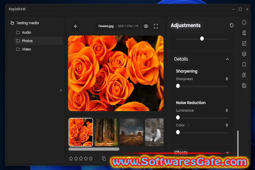Toggle original preview with the eye icon

pos(146,26)
